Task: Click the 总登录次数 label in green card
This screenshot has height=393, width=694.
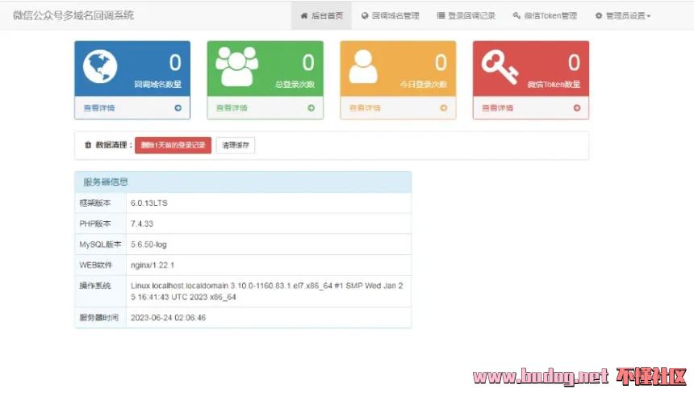Action: (x=295, y=84)
